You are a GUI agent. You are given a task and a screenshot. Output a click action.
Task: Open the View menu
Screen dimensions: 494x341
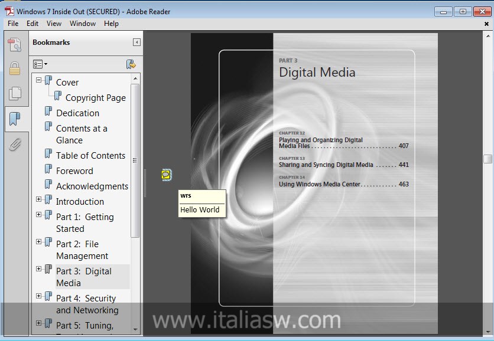point(54,24)
